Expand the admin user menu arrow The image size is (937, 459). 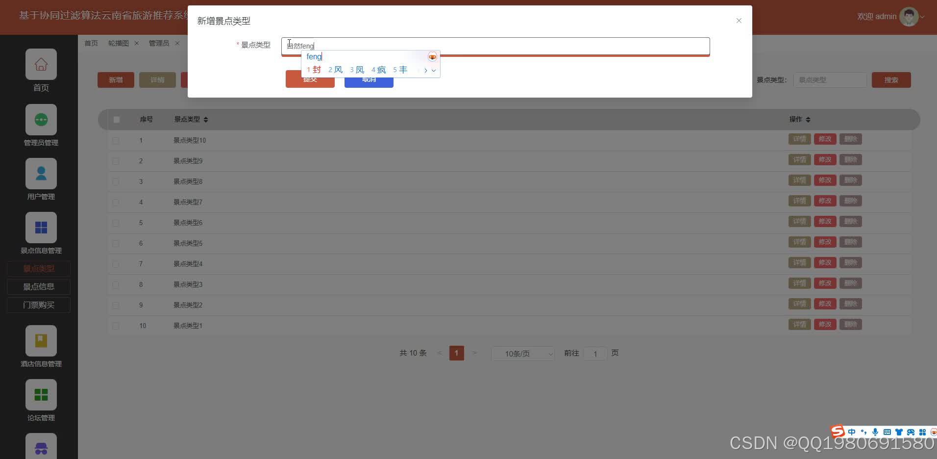coord(923,17)
